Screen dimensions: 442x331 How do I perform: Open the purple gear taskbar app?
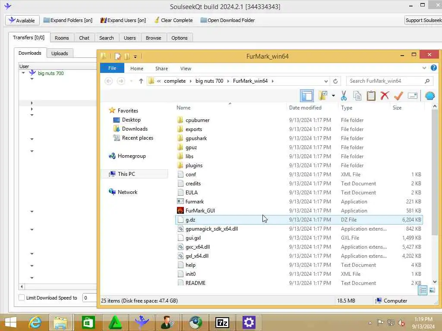point(249,322)
